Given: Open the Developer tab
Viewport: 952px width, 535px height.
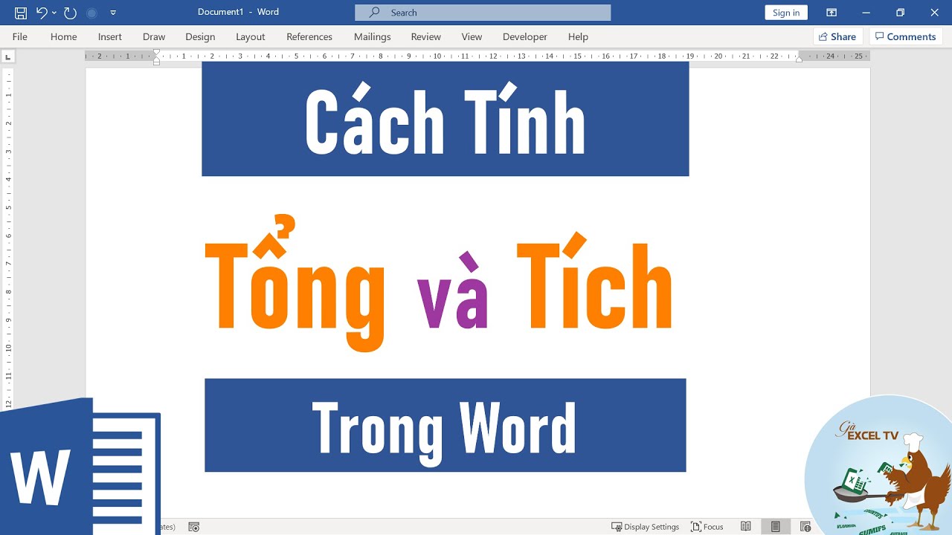Looking at the screenshot, I should (x=525, y=36).
